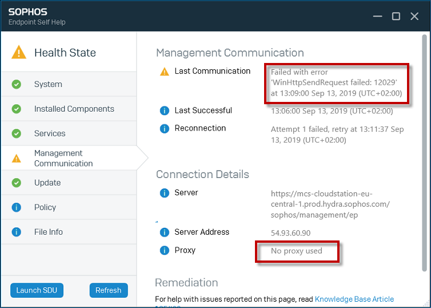Close the Sophos Endpoint Self Help window
Viewport: 431px width, 308px height.
[414, 17]
